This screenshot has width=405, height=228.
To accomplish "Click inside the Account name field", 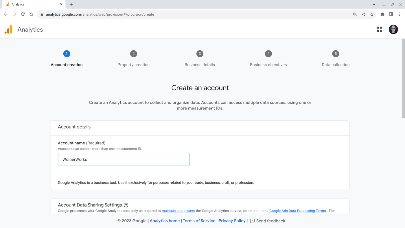I will click(x=124, y=159).
